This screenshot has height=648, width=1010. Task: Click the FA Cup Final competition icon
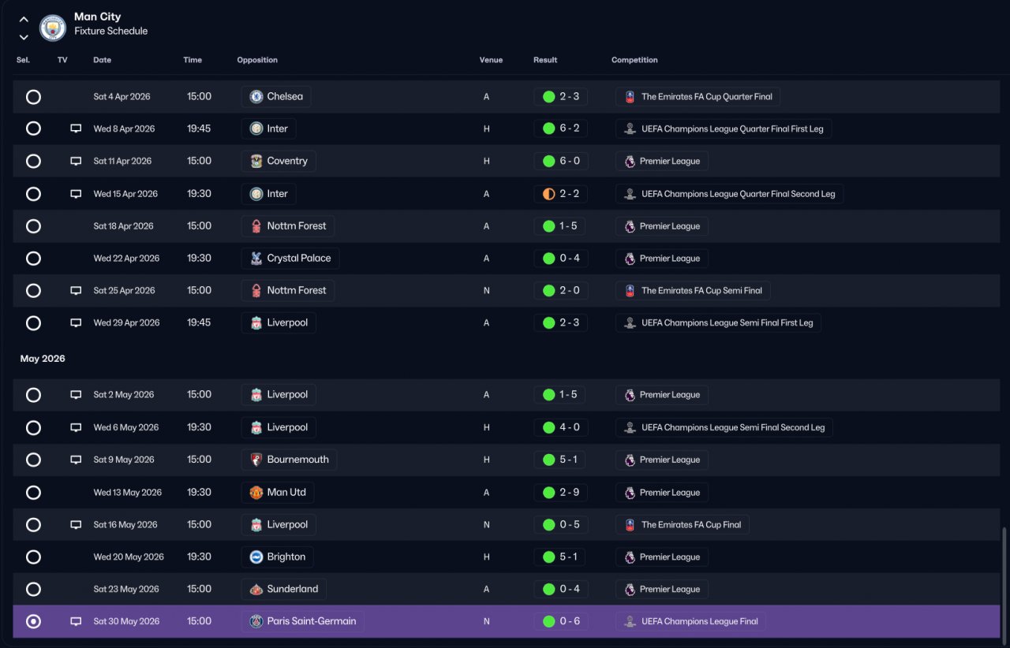coord(630,524)
